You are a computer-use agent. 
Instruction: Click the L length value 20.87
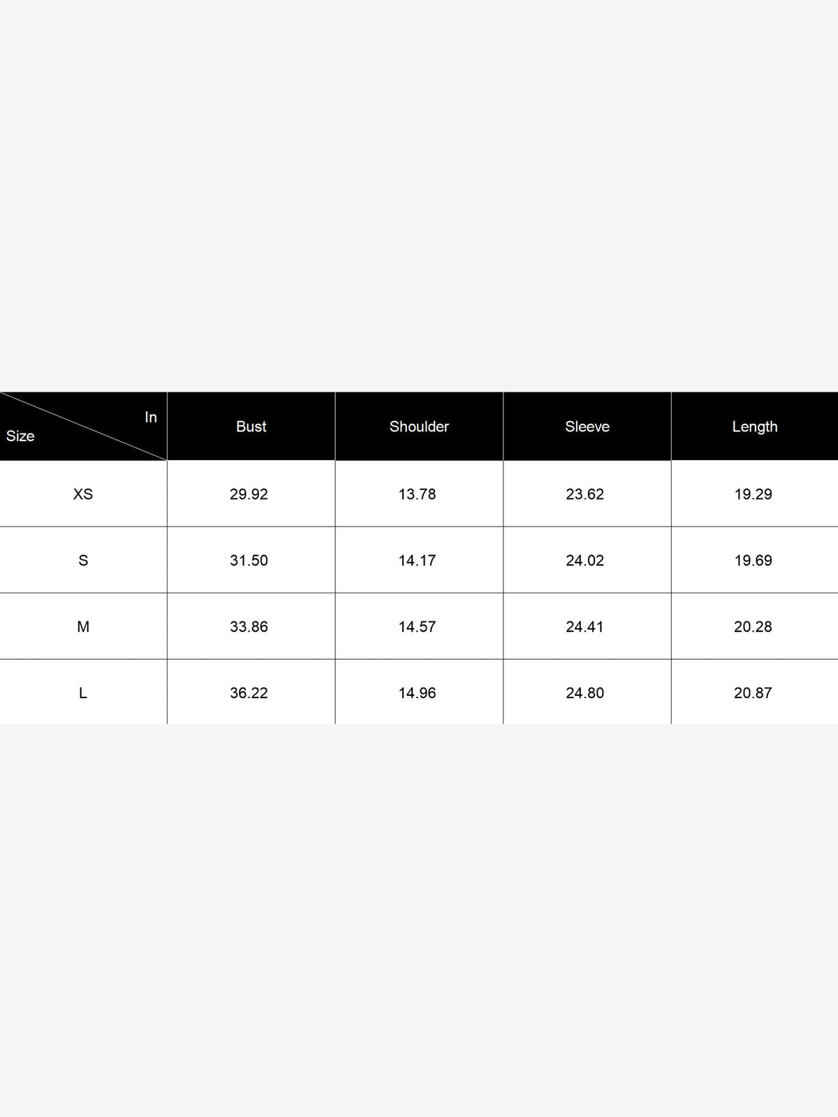pos(754,693)
